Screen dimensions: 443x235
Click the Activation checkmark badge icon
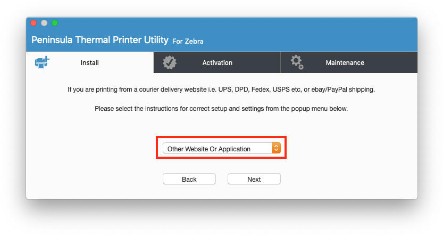170,62
